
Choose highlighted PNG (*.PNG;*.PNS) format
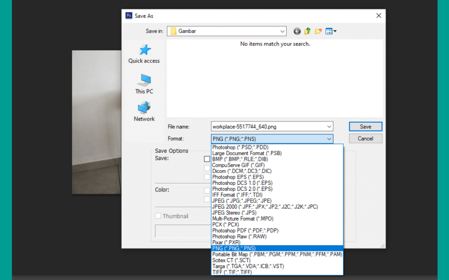[277, 248]
